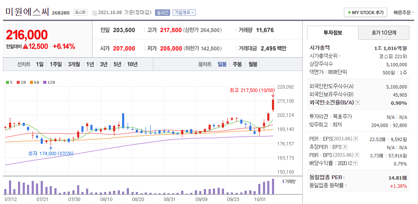This screenshot has width=418, height=204.
Task: Click the 120-day moving average purple swatch
Action: [45, 82]
